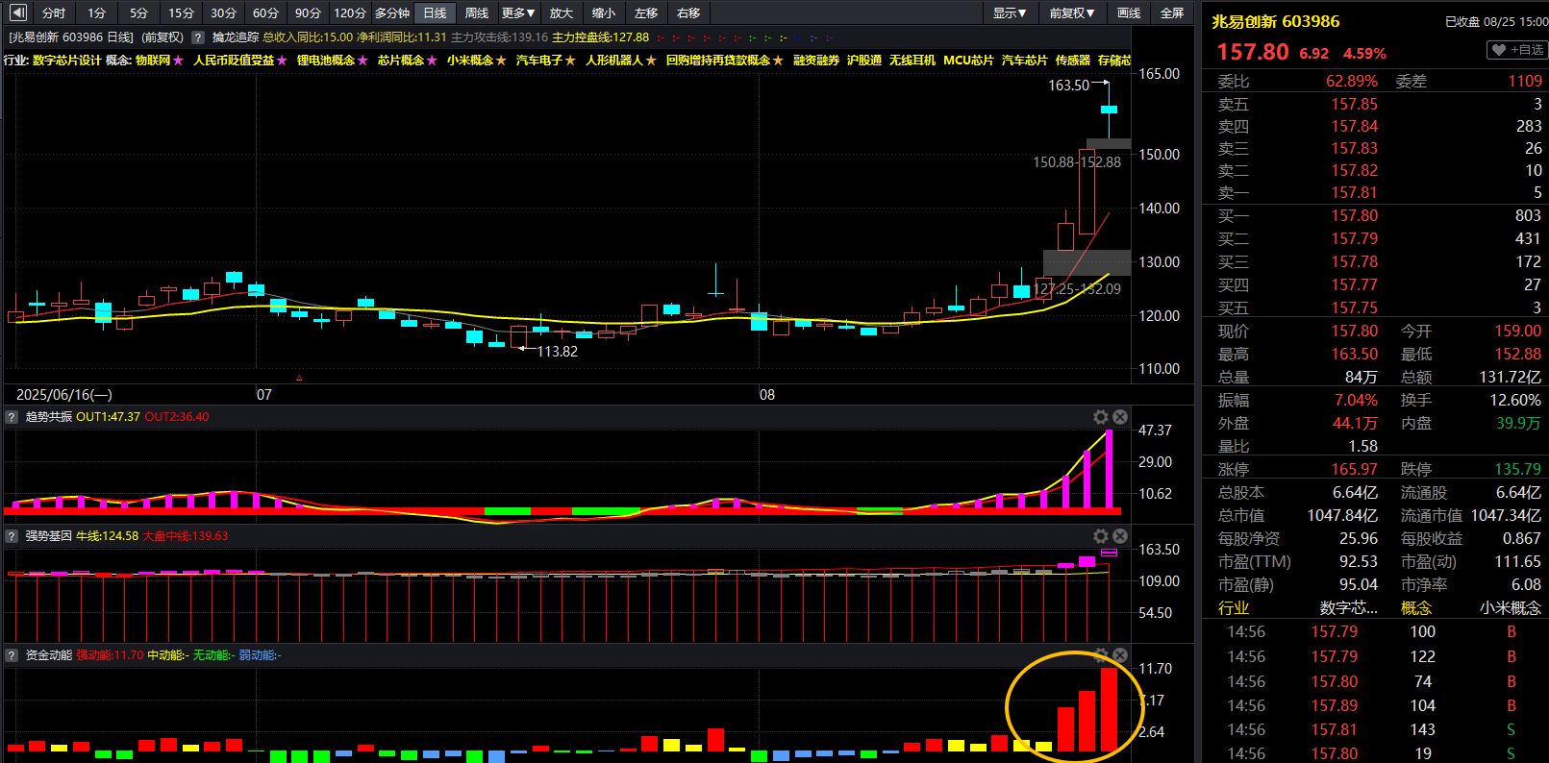Open the 无线耳机 concept tag

click(x=912, y=61)
